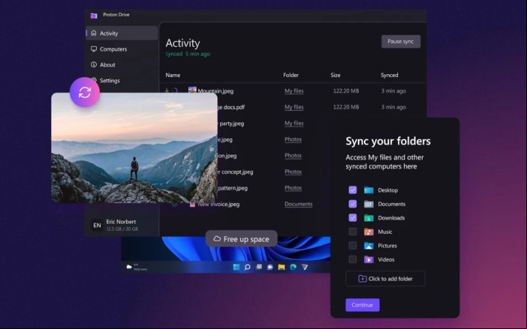The height and width of the screenshot is (329, 527).
Task: Click 3 min ago in the docs.pdf row
Action: point(393,107)
